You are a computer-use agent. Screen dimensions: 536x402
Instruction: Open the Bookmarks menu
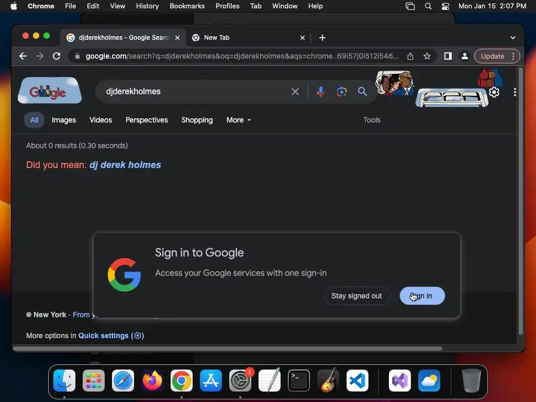tap(187, 6)
